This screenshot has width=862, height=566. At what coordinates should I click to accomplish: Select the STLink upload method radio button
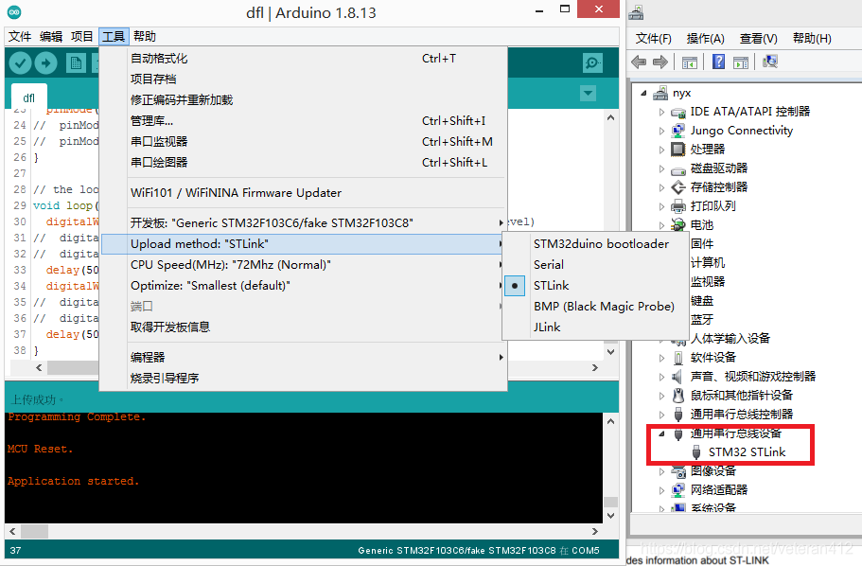click(x=514, y=285)
